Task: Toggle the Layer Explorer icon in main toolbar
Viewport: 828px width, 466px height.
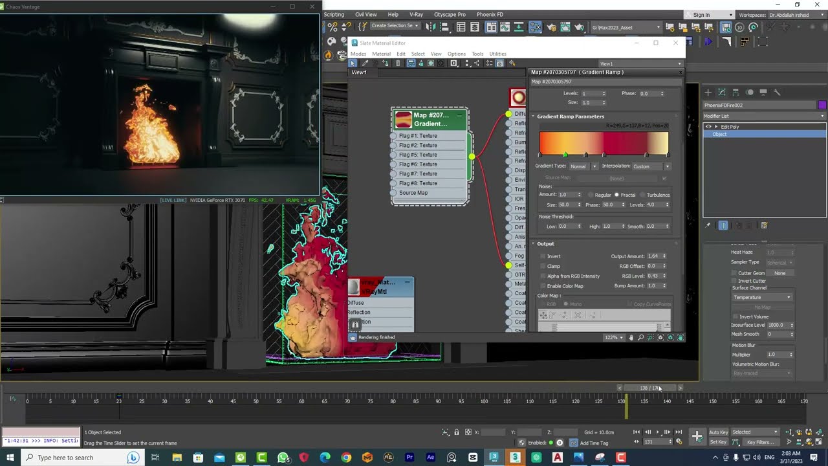Action: point(475,27)
